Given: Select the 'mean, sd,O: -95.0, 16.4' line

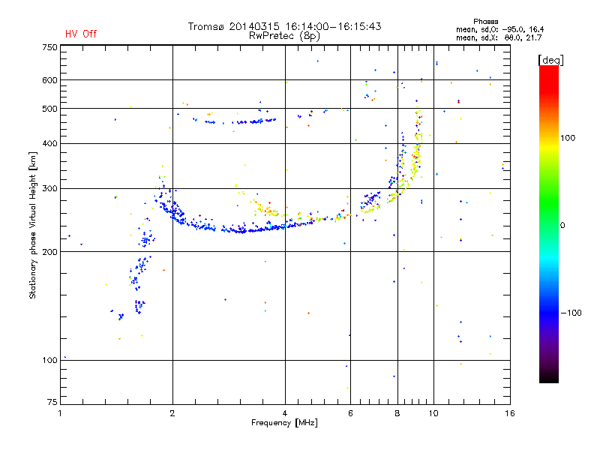Looking at the screenshot, I should click(x=499, y=30).
